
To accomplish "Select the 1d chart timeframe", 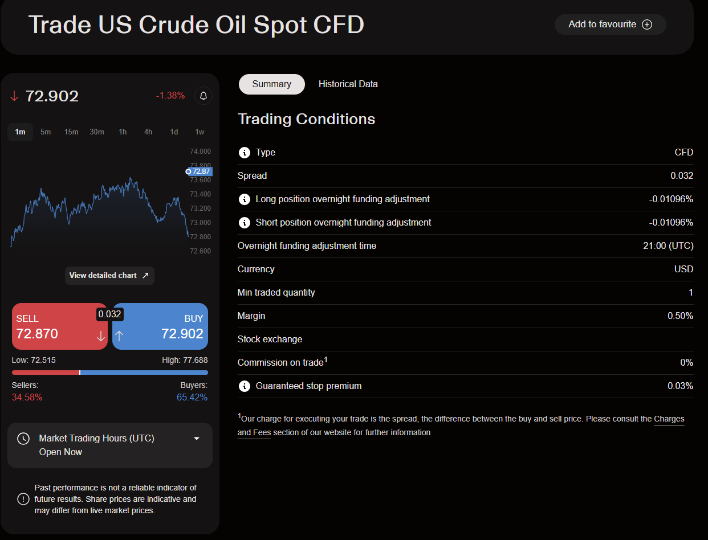I will point(174,132).
